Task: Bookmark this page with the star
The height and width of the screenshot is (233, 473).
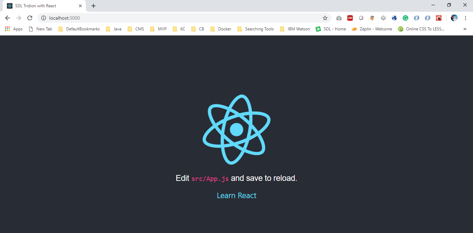Action: click(325, 18)
